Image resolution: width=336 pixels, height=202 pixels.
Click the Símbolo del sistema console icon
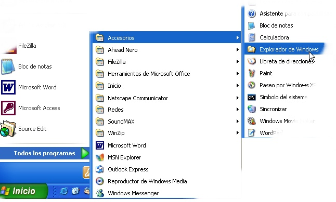pos(252,97)
